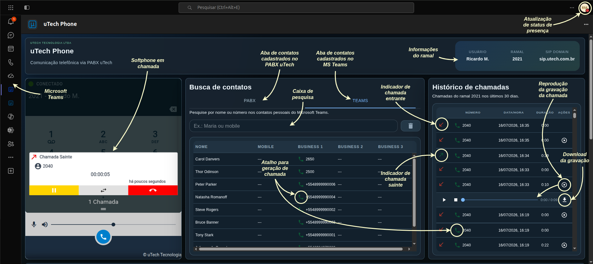Open uTech Phone app options ellipsis

coord(586,24)
